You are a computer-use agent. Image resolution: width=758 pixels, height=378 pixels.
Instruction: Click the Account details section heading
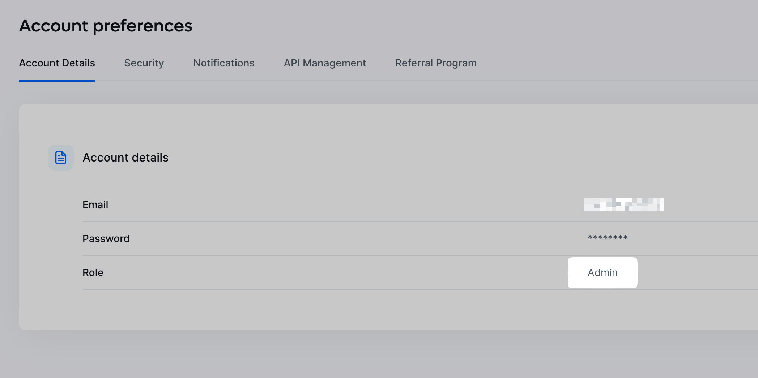(x=125, y=158)
